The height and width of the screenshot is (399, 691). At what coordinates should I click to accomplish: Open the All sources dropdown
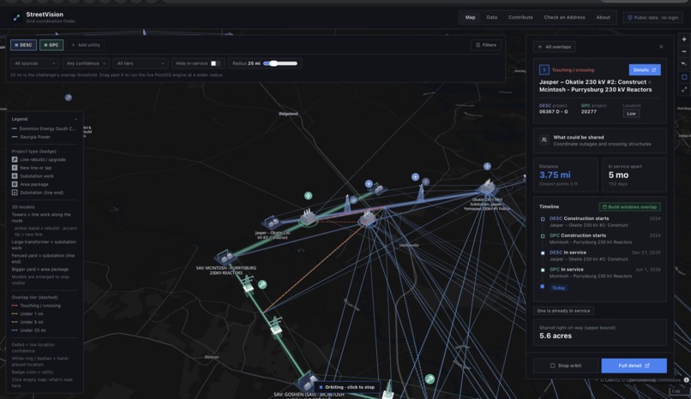point(35,63)
